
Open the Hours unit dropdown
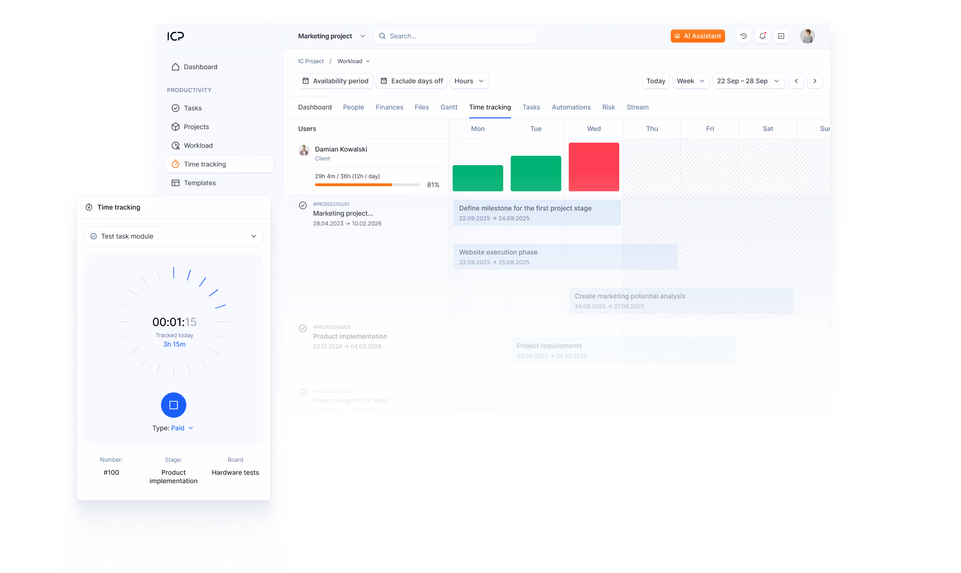(469, 81)
